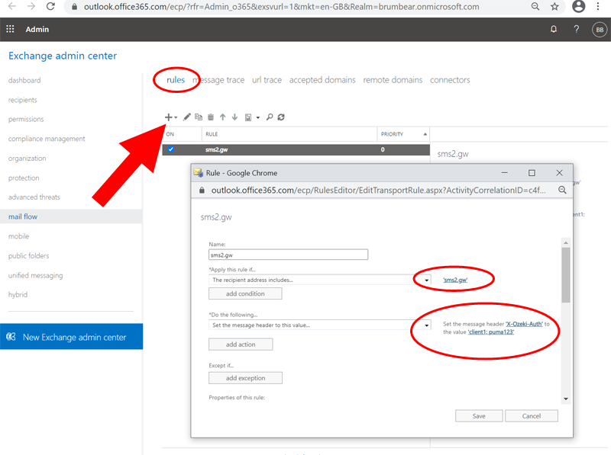Open the app launcher waffle menu
611x455 pixels.
tap(11, 30)
